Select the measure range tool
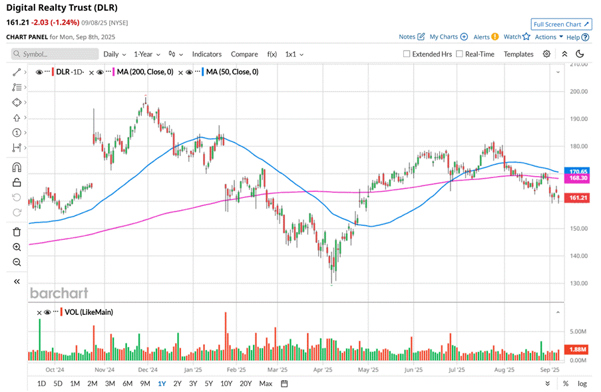 click(17, 147)
